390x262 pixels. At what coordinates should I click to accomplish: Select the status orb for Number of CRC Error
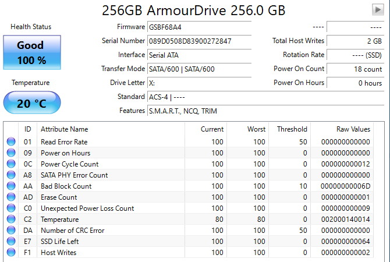coord(11,230)
